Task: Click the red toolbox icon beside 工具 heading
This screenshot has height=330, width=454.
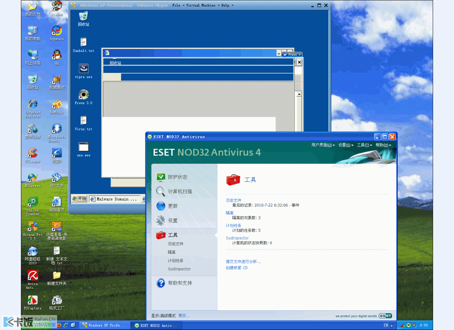Action: (x=233, y=180)
